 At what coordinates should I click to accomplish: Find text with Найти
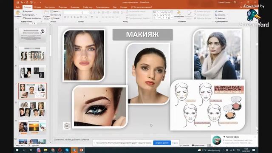pyautogui.click(x=219, y=11)
